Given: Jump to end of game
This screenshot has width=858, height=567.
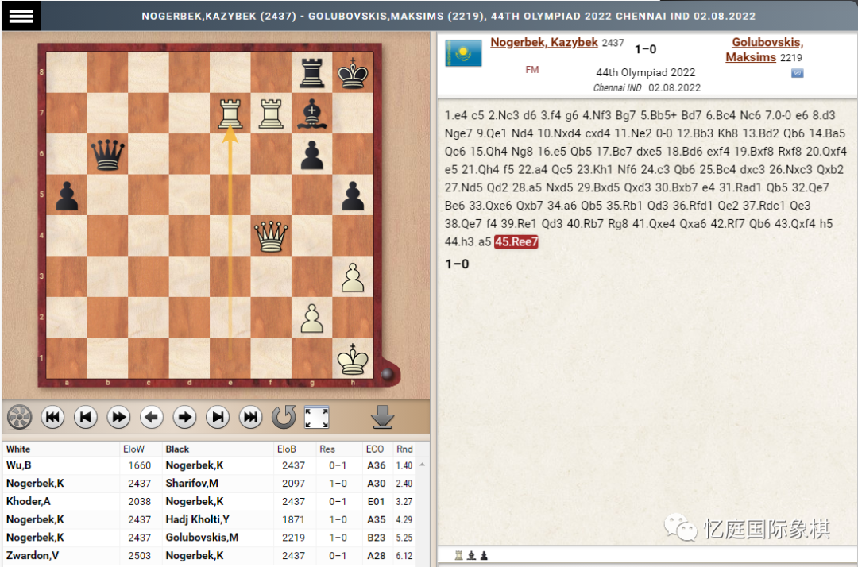Looking at the screenshot, I should pyautogui.click(x=250, y=418).
